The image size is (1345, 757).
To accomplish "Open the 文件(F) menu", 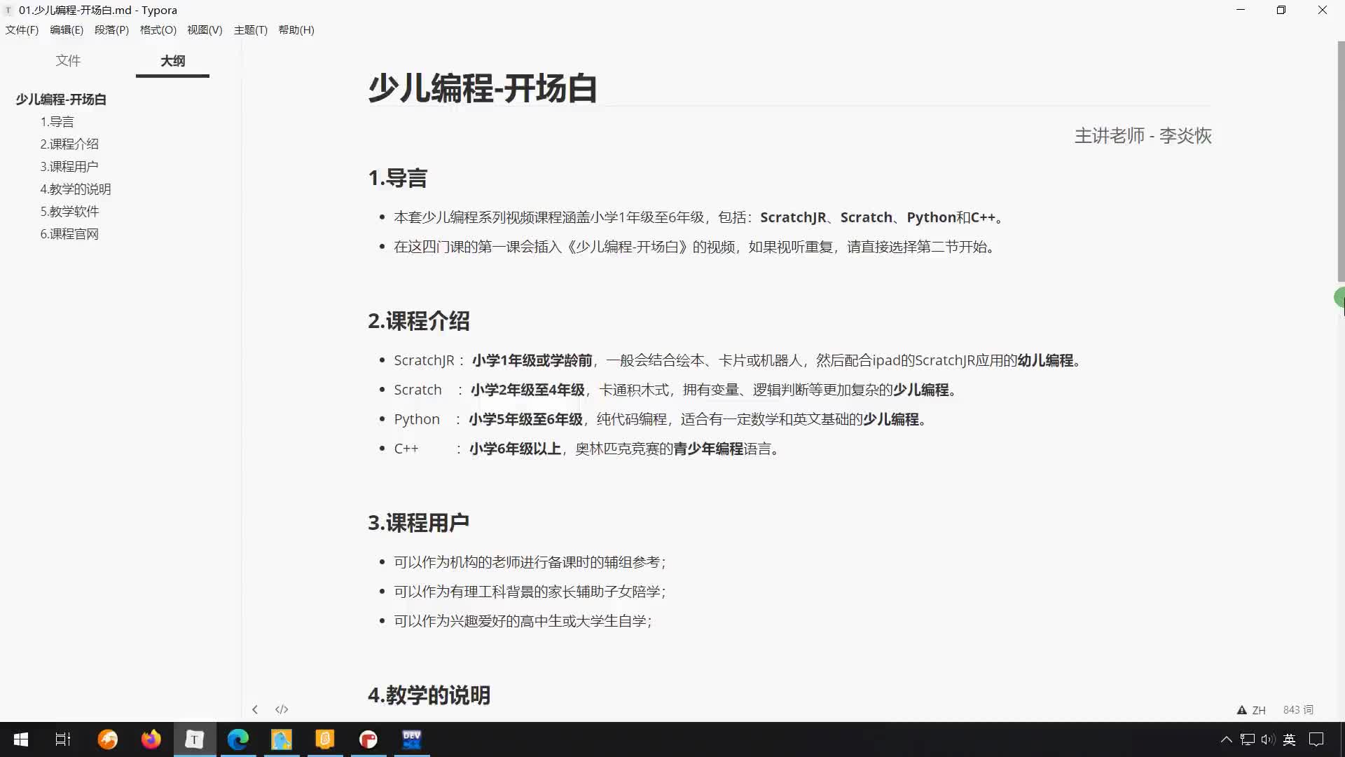I will (22, 29).
